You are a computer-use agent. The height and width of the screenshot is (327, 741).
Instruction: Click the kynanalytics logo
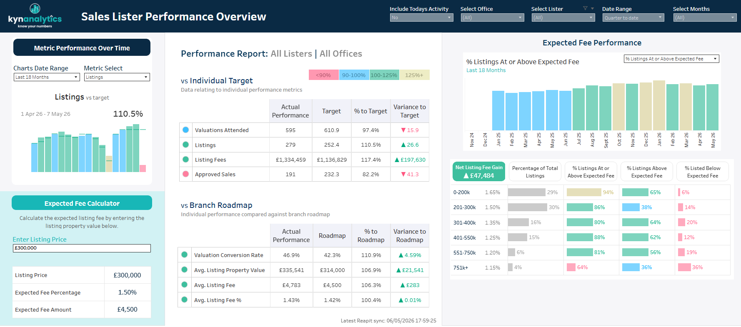point(35,16)
